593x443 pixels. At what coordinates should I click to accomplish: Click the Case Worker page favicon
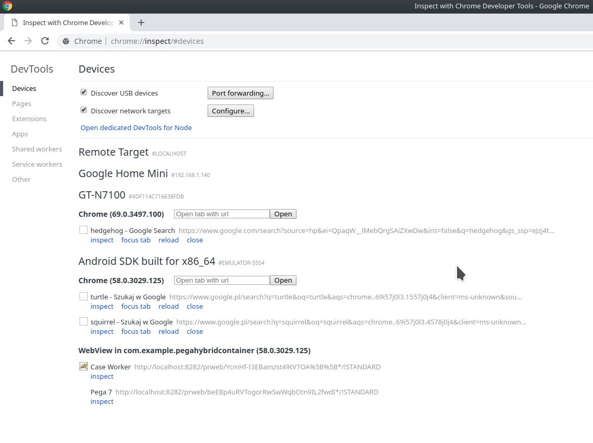coord(84,367)
